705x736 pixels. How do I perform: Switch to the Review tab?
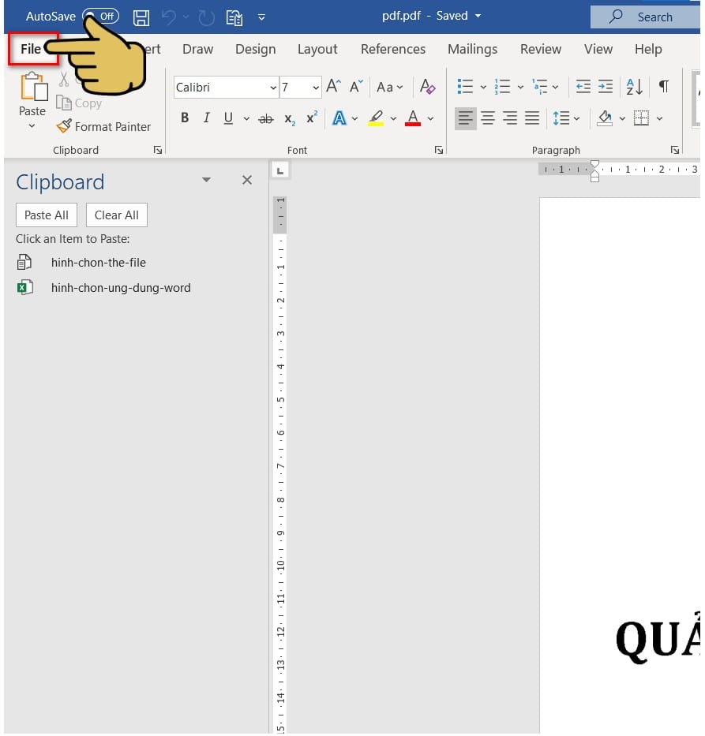click(541, 49)
